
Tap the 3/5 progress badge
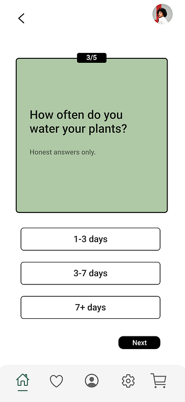tap(92, 58)
